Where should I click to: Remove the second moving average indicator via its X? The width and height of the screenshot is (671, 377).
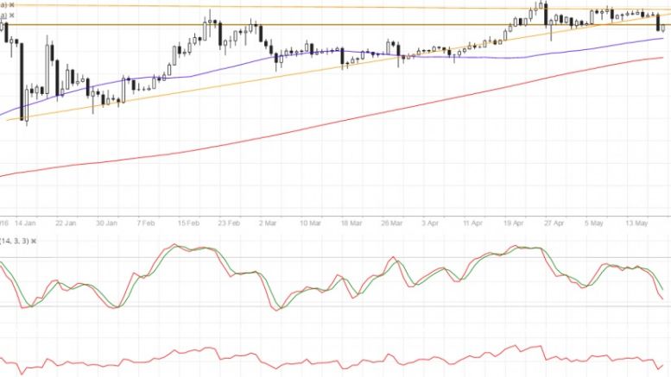click(x=12, y=16)
